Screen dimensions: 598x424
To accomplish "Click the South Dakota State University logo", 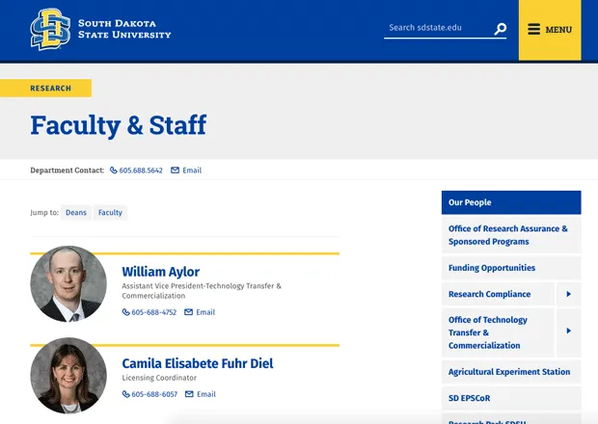I will pyautogui.click(x=100, y=29).
